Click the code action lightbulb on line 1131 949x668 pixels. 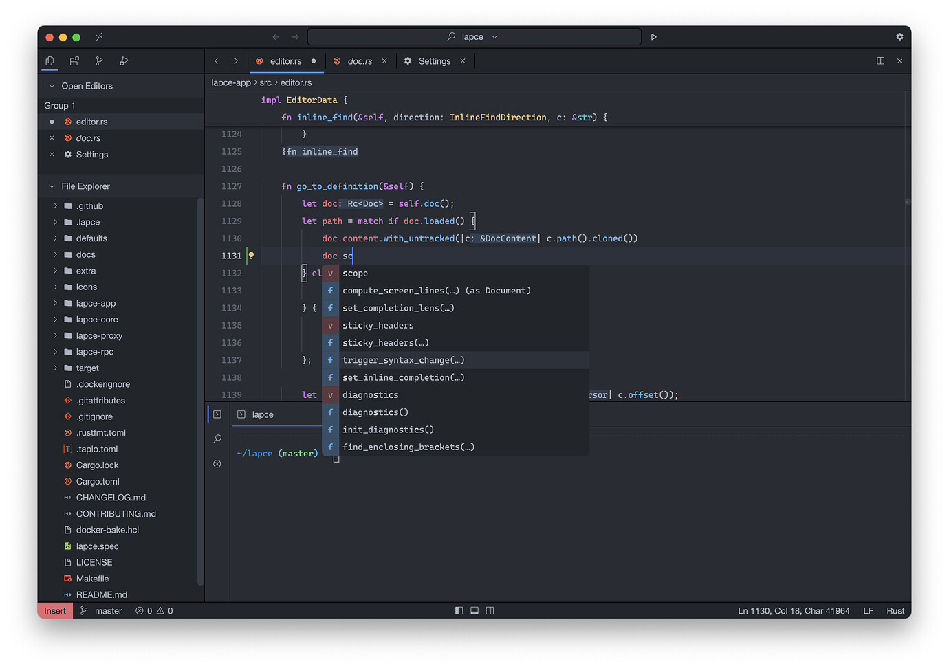251,256
